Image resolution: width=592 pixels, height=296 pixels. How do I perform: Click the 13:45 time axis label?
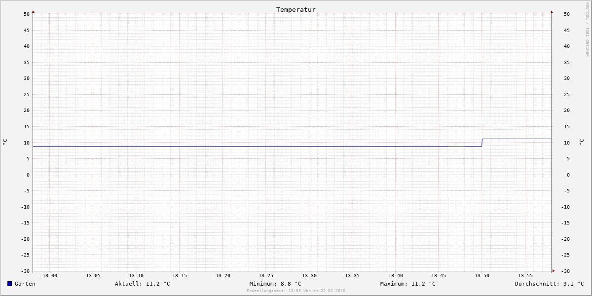pos(439,276)
